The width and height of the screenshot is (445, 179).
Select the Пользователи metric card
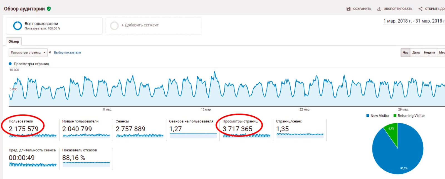tap(24, 129)
